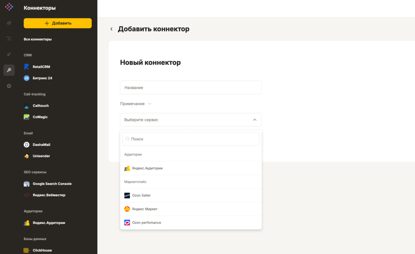Open Все коннекторы in the sidebar
The width and height of the screenshot is (415, 254).
click(38, 39)
